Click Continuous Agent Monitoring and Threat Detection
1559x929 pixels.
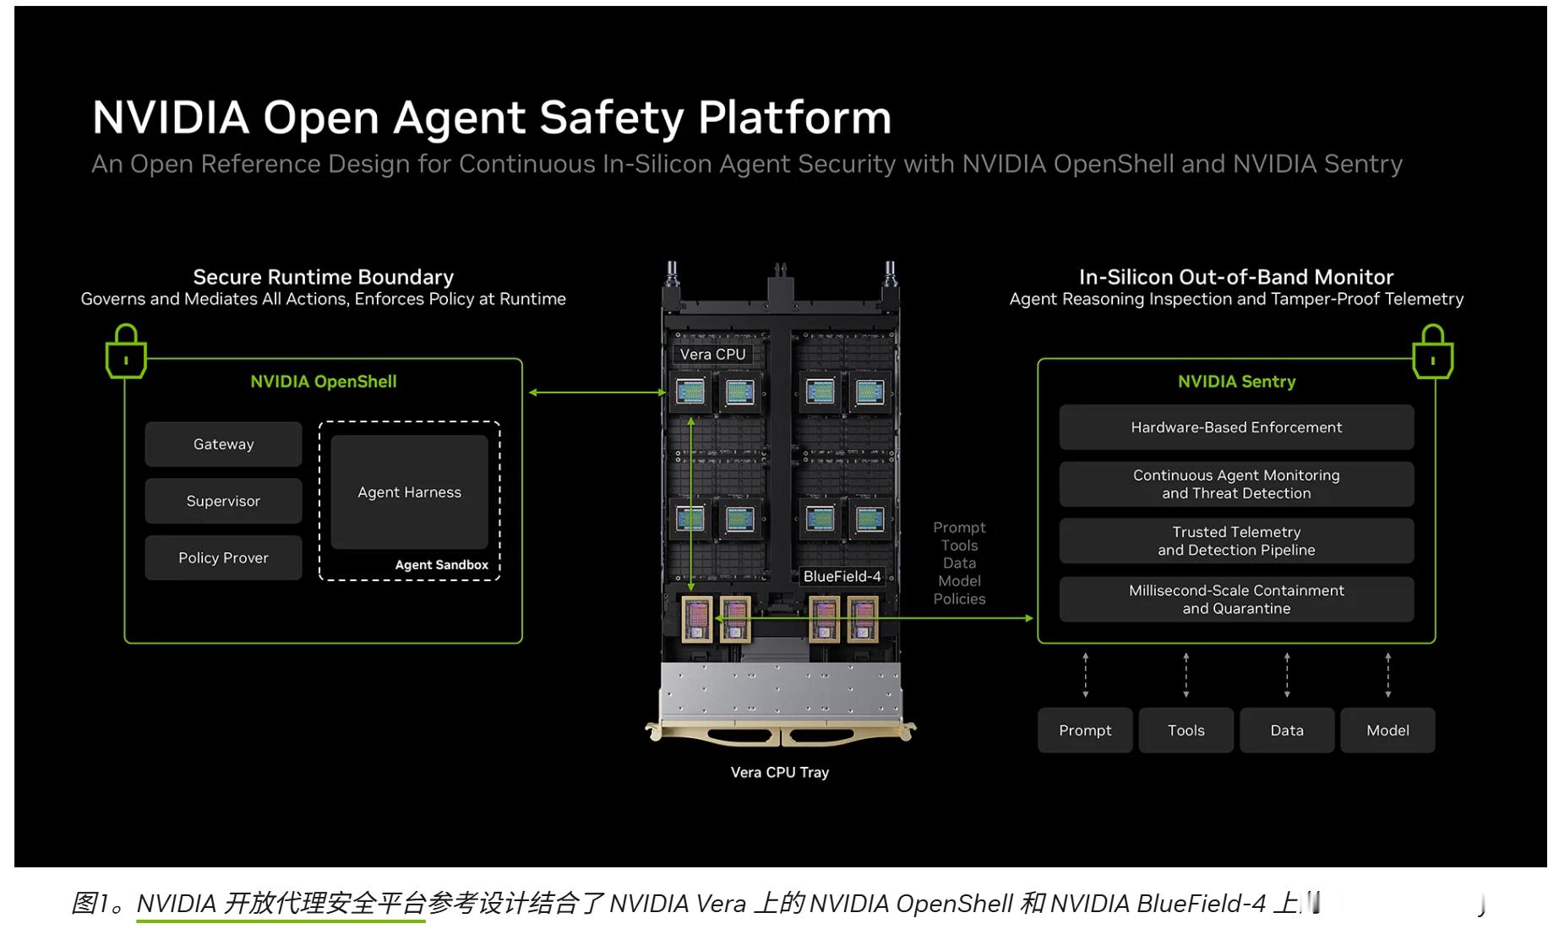click(1236, 484)
